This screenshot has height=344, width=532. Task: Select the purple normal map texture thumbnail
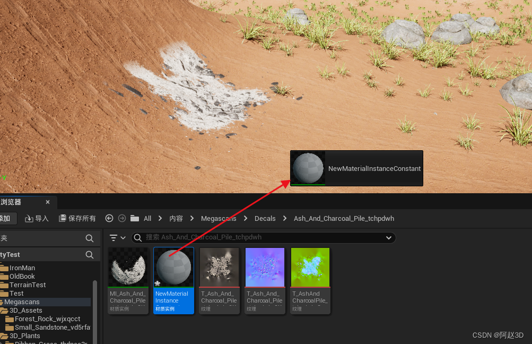pos(265,267)
